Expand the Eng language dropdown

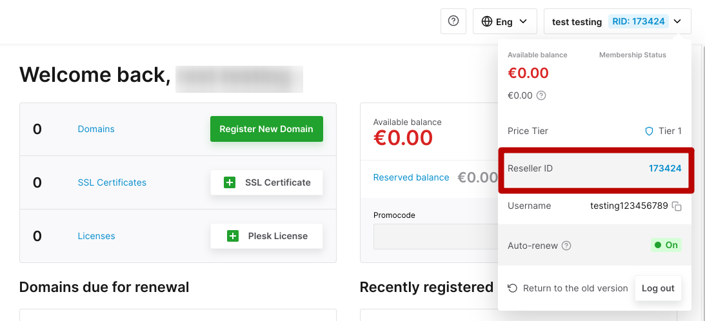(505, 21)
